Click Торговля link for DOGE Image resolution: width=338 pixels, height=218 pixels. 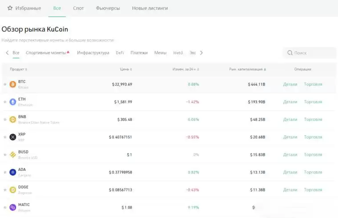coord(313,190)
